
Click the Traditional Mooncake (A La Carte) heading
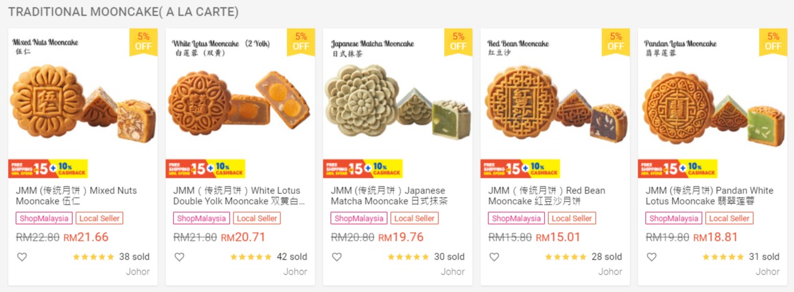click(x=123, y=12)
